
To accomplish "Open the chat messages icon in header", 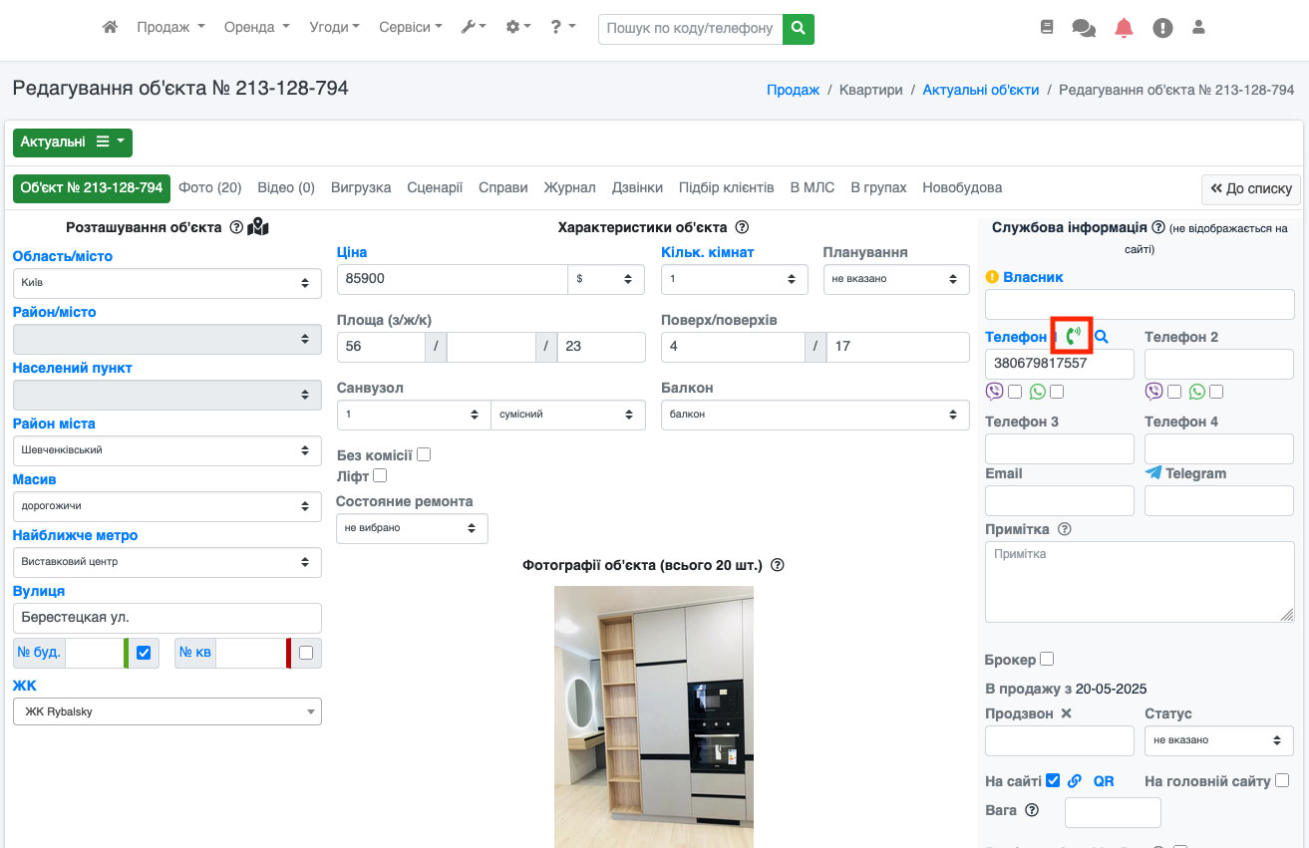I will (x=1084, y=28).
